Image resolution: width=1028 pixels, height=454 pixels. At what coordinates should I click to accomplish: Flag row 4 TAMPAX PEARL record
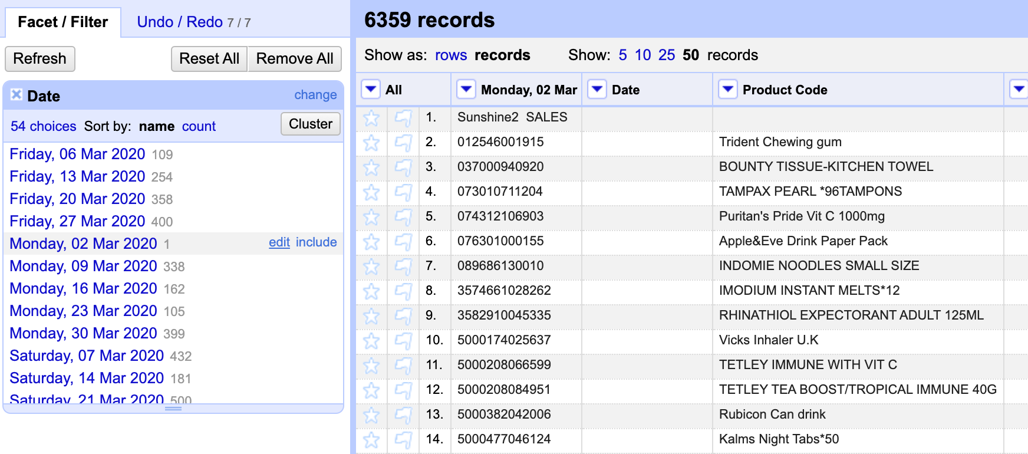(x=403, y=192)
